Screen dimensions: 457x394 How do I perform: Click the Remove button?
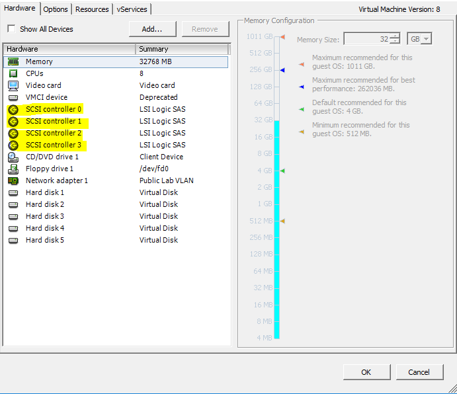click(x=205, y=29)
